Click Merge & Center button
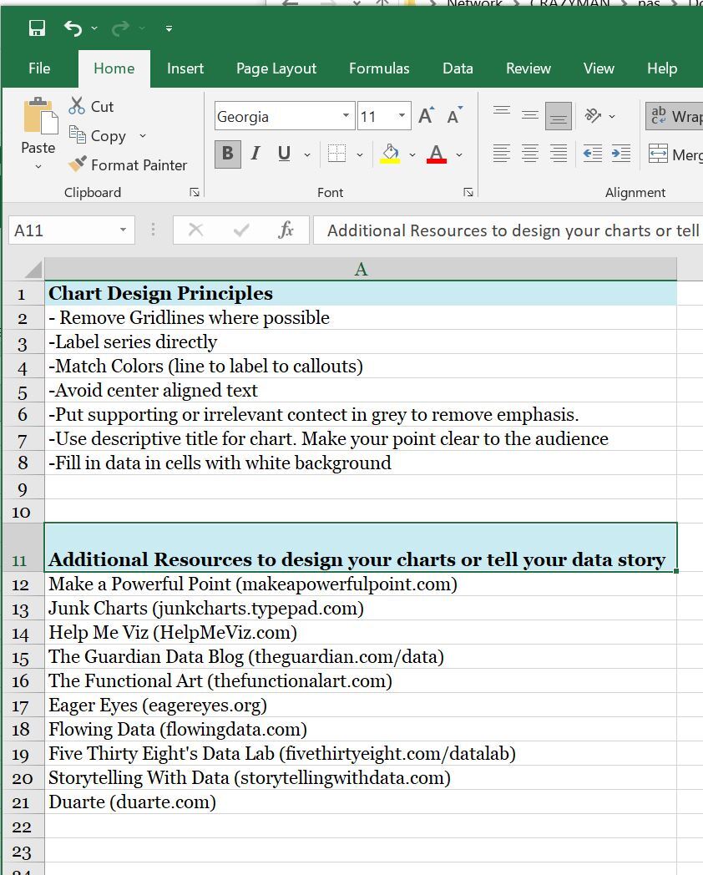Screen dimensions: 703x875 pos(674,154)
